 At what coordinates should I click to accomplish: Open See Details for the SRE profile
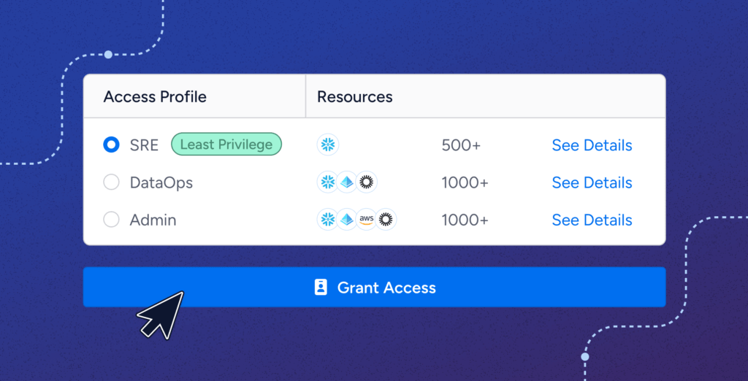click(592, 145)
